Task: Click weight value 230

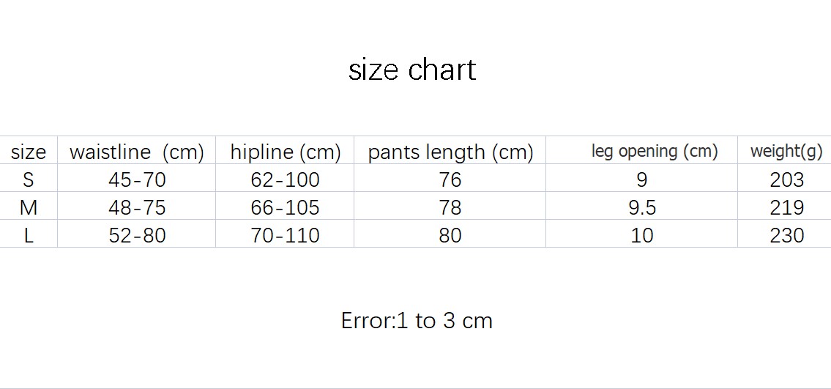Action: pos(787,235)
